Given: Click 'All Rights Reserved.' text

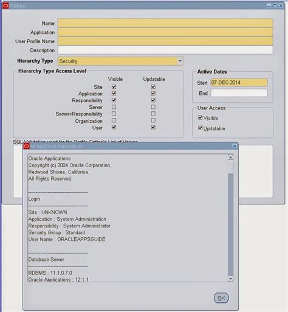Looking at the screenshot, I should pos(50,179).
